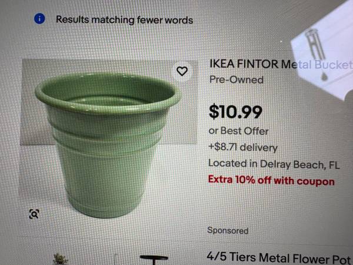Image resolution: width=353 pixels, height=265 pixels.
Task: Click the "or Best Offer" text
Action: pos(238,131)
